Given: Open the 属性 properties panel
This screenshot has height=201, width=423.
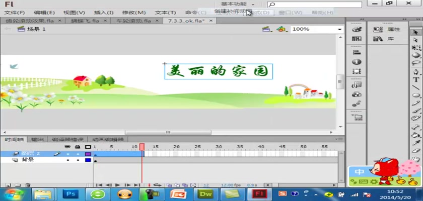Looking at the screenshot, I should coord(388,30).
